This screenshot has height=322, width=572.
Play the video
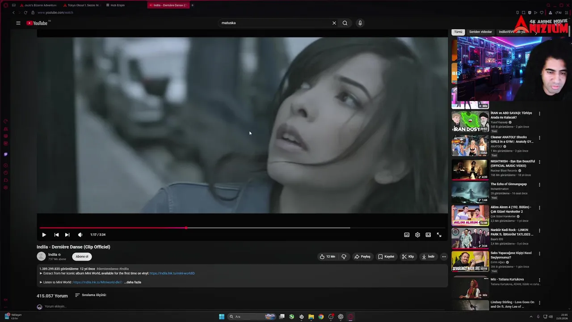[x=44, y=235]
